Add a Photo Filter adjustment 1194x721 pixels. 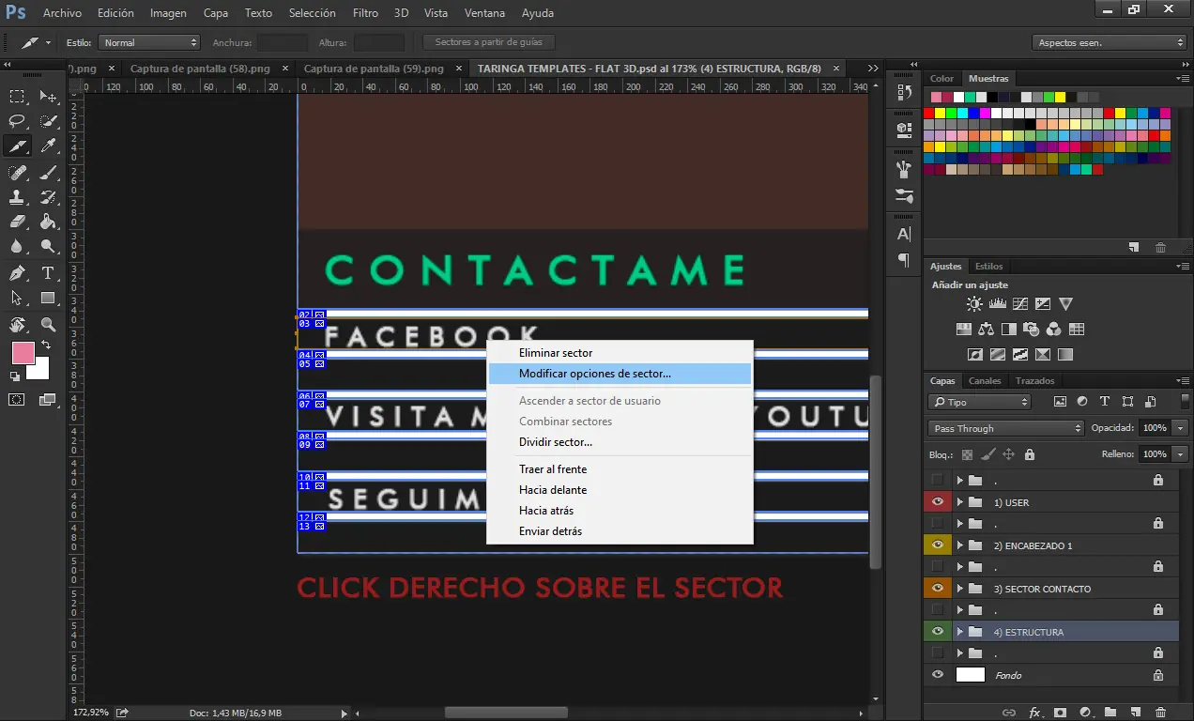[x=1031, y=330]
